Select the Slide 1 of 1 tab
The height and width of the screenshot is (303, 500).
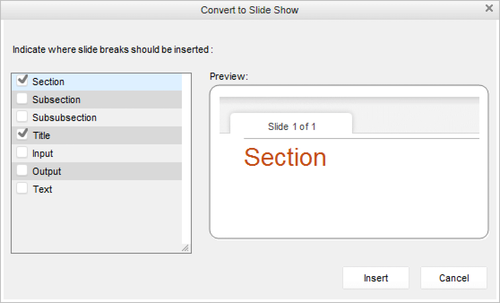[x=292, y=126]
